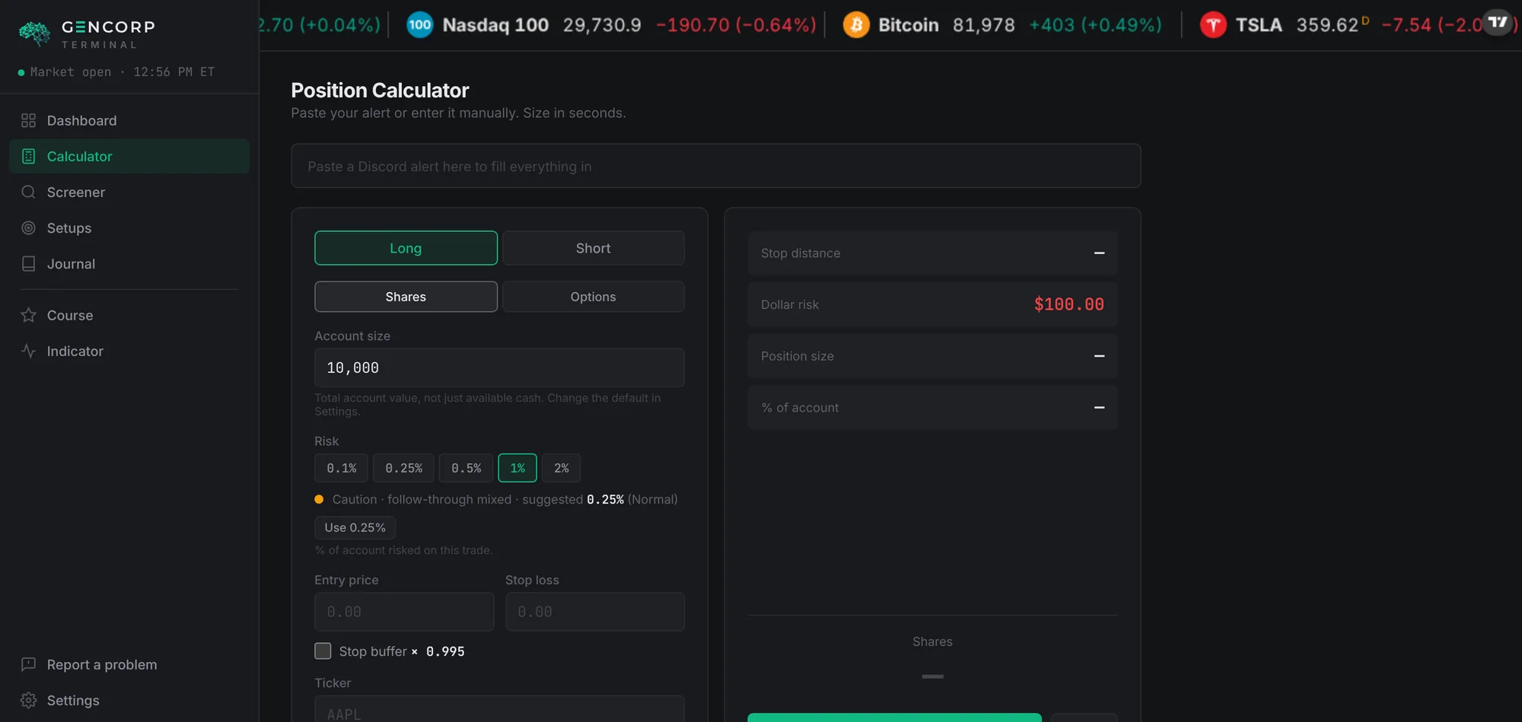Click the Dashboard grid icon
Viewport: 1522px width, 722px height.
point(28,120)
